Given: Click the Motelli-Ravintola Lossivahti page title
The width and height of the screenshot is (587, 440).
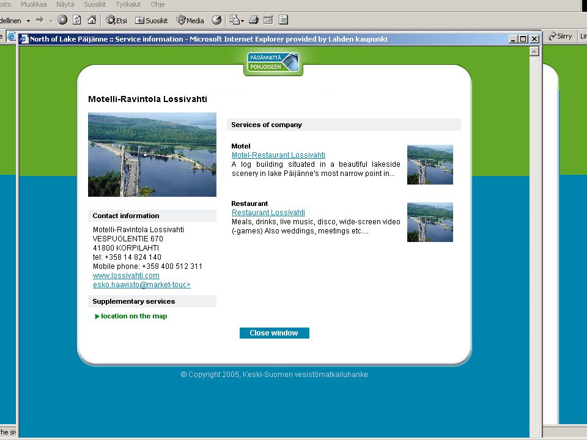Looking at the screenshot, I should click(x=147, y=99).
